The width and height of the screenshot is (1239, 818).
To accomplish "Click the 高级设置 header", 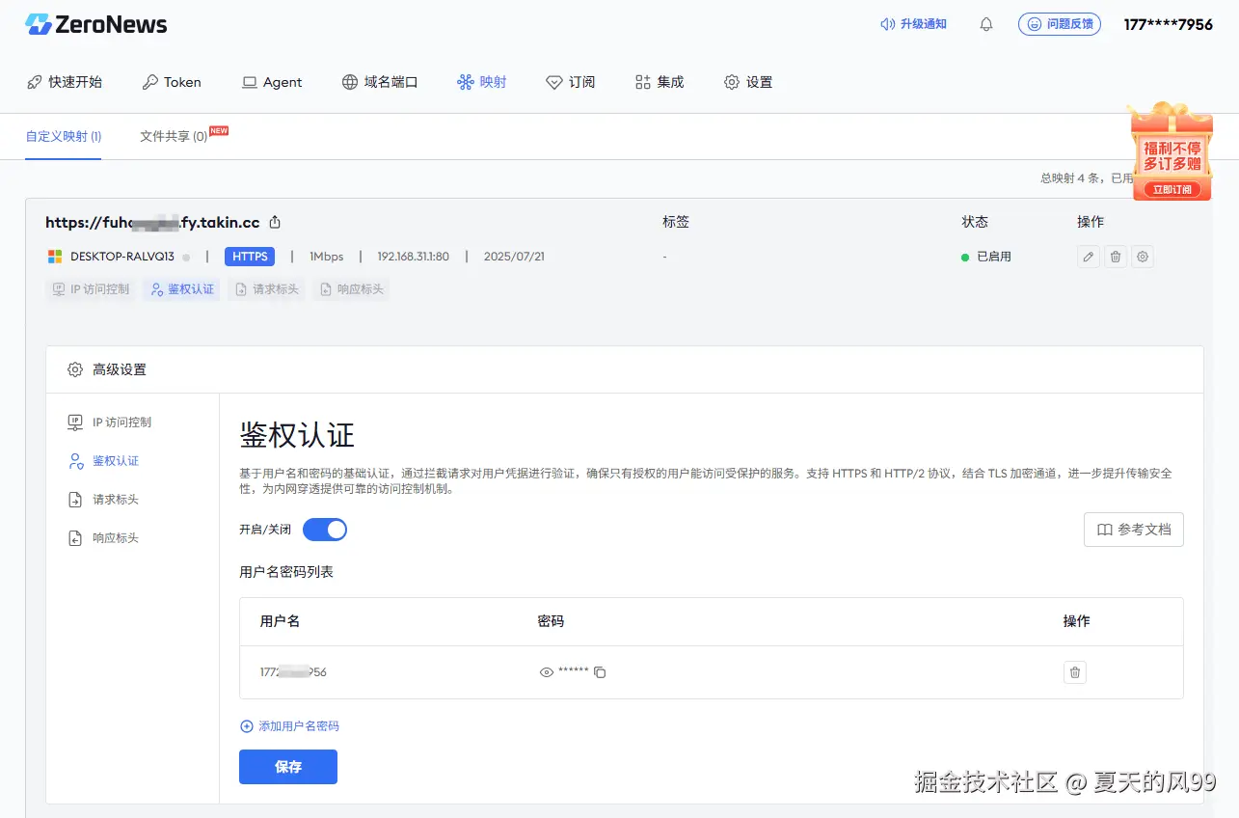I will (x=120, y=369).
